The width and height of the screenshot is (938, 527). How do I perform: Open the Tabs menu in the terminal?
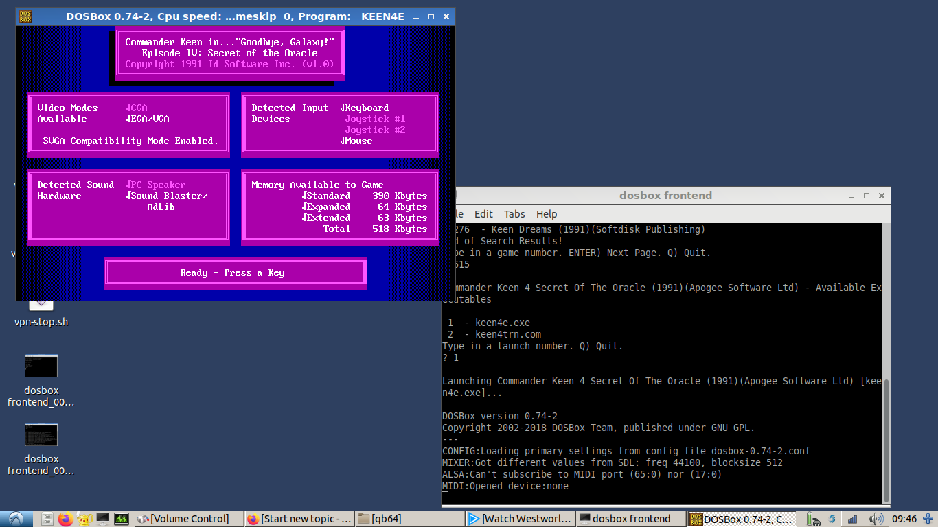(514, 214)
